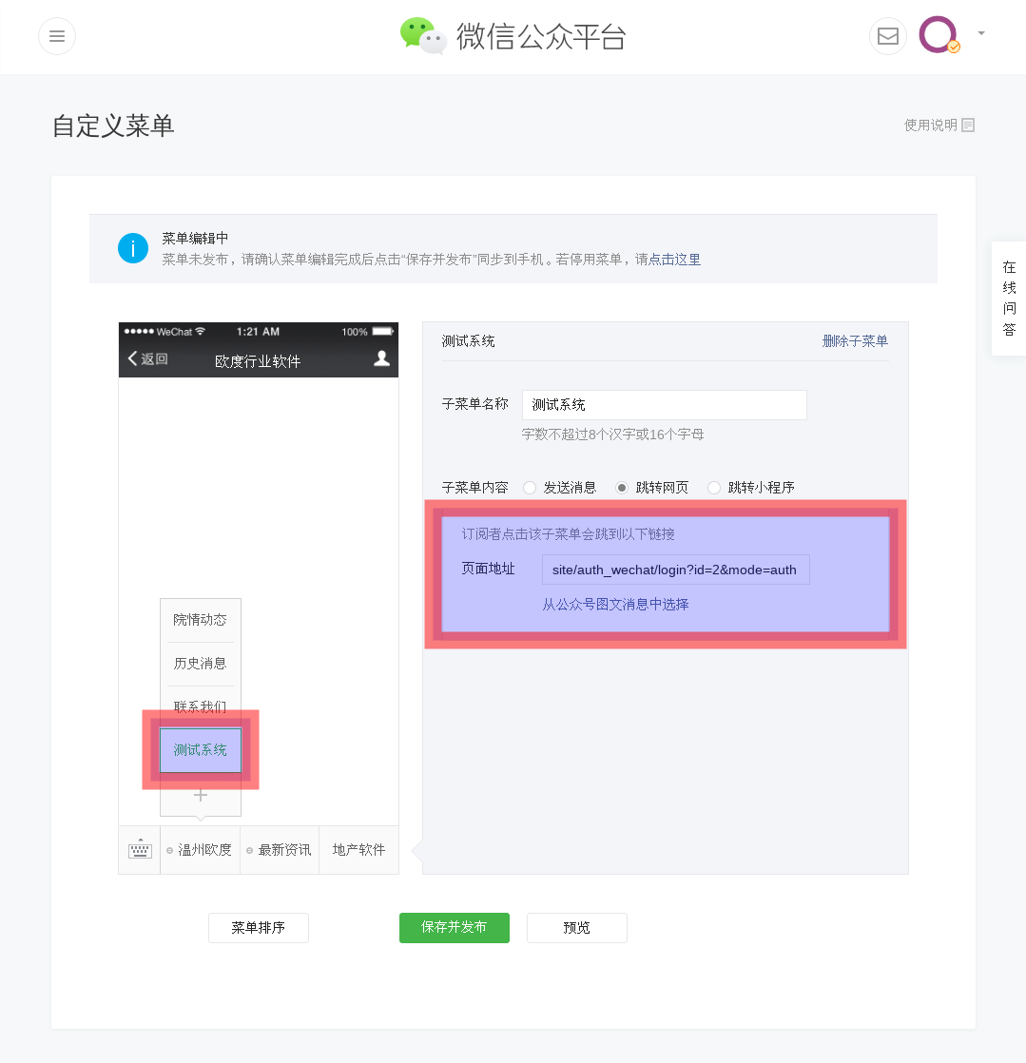Click the account avatar icon
The width and height of the screenshot is (1026, 1063).
tap(939, 34)
